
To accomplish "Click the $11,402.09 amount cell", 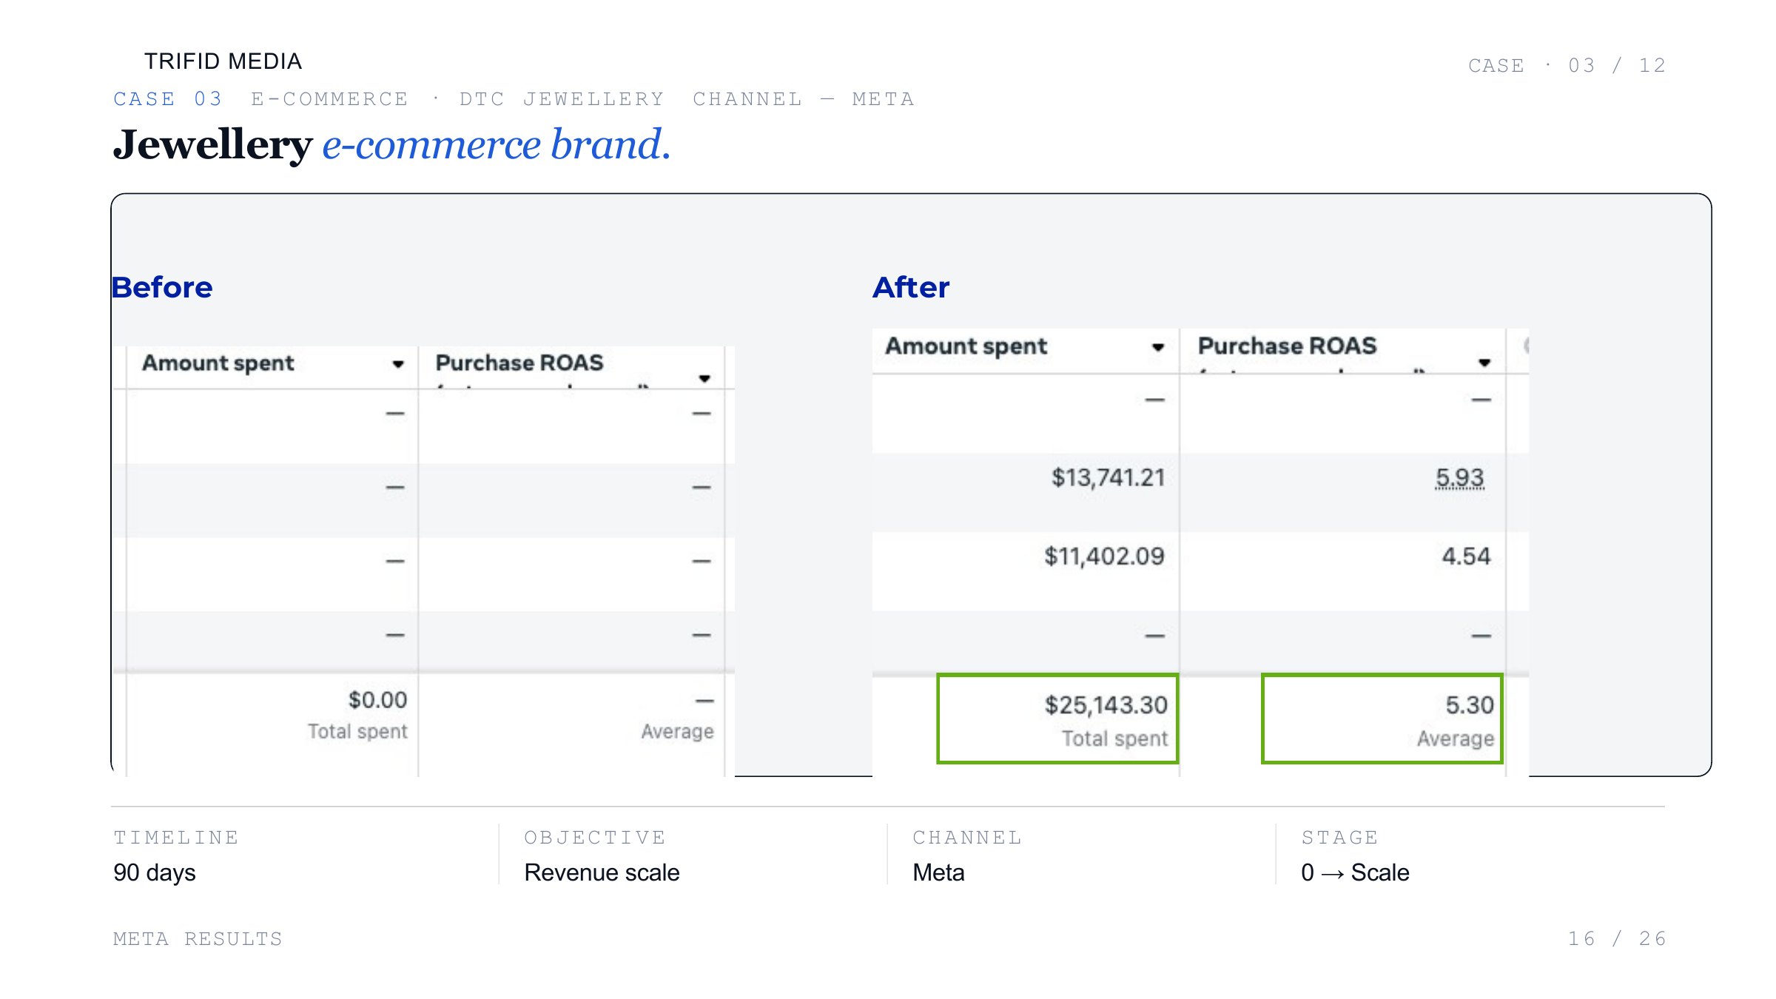I will coord(1104,556).
